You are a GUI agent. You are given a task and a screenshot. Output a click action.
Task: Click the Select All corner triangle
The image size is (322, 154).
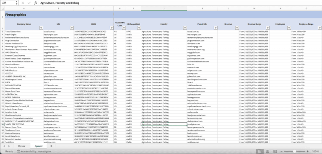[3, 8]
